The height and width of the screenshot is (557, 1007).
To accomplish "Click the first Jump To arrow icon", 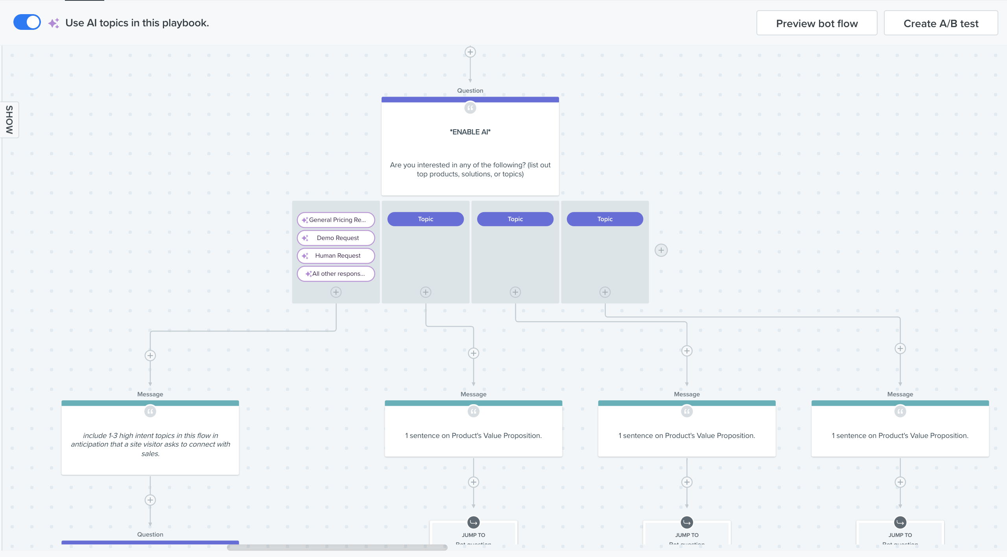I will pos(474,522).
